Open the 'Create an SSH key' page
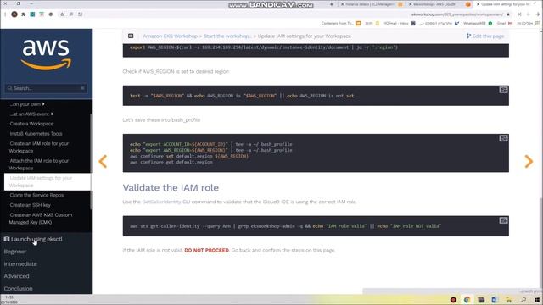This screenshot has width=543, height=305. (31, 205)
